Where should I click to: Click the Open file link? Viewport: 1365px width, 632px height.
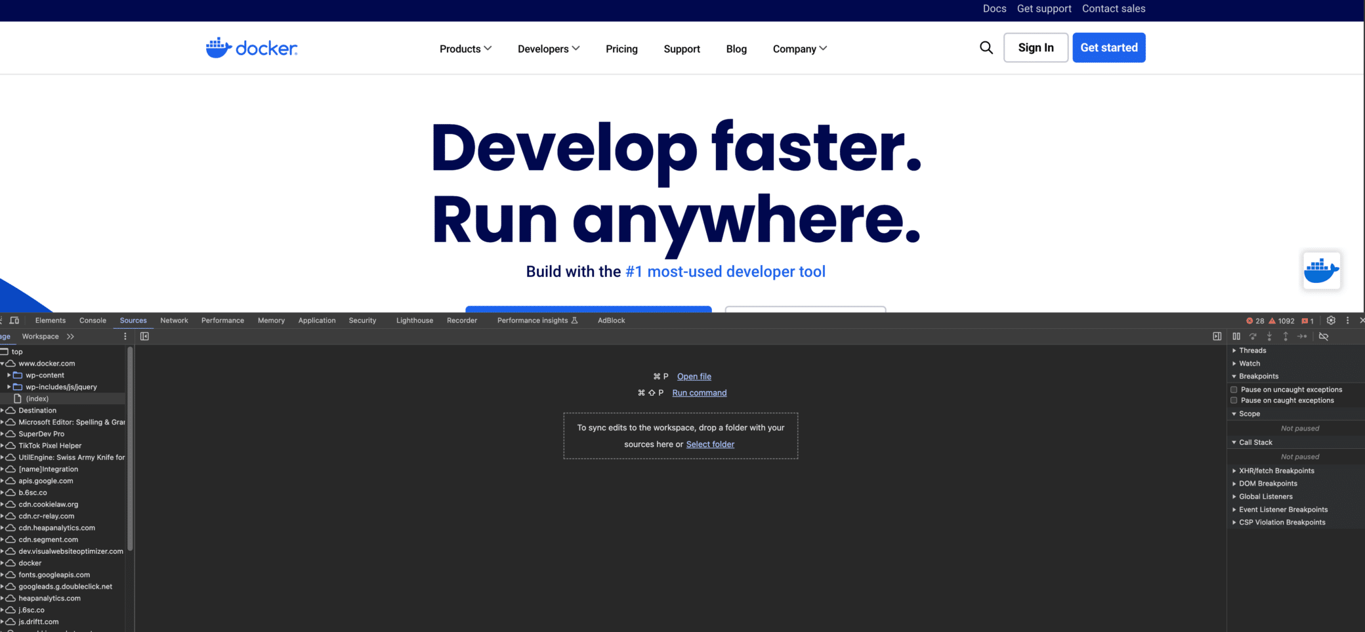click(x=694, y=377)
